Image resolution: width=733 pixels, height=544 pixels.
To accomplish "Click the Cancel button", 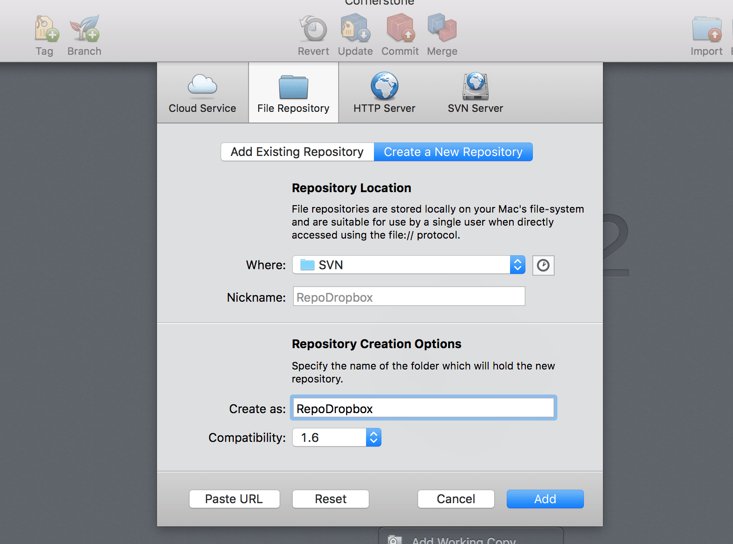I will point(456,499).
